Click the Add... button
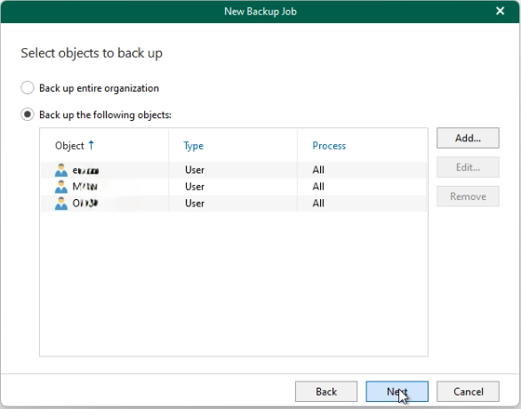The image size is (521, 409). pos(468,138)
